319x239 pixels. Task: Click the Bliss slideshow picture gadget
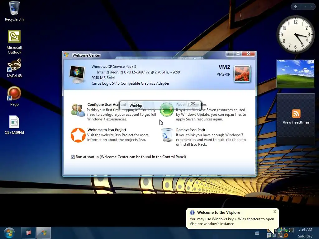(296, 74)
